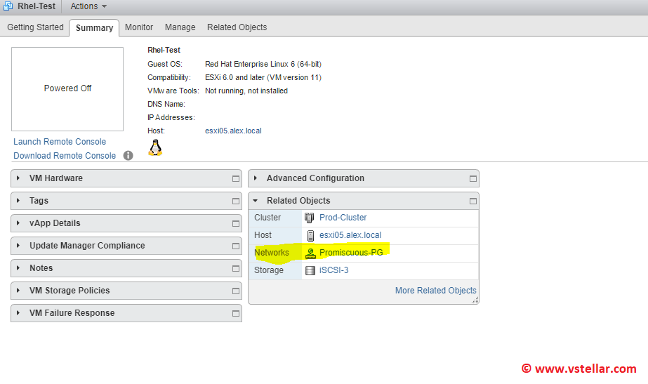Open the Actions dropdown menu
This screenshot has width=648, height=384.
pos(88,6)
